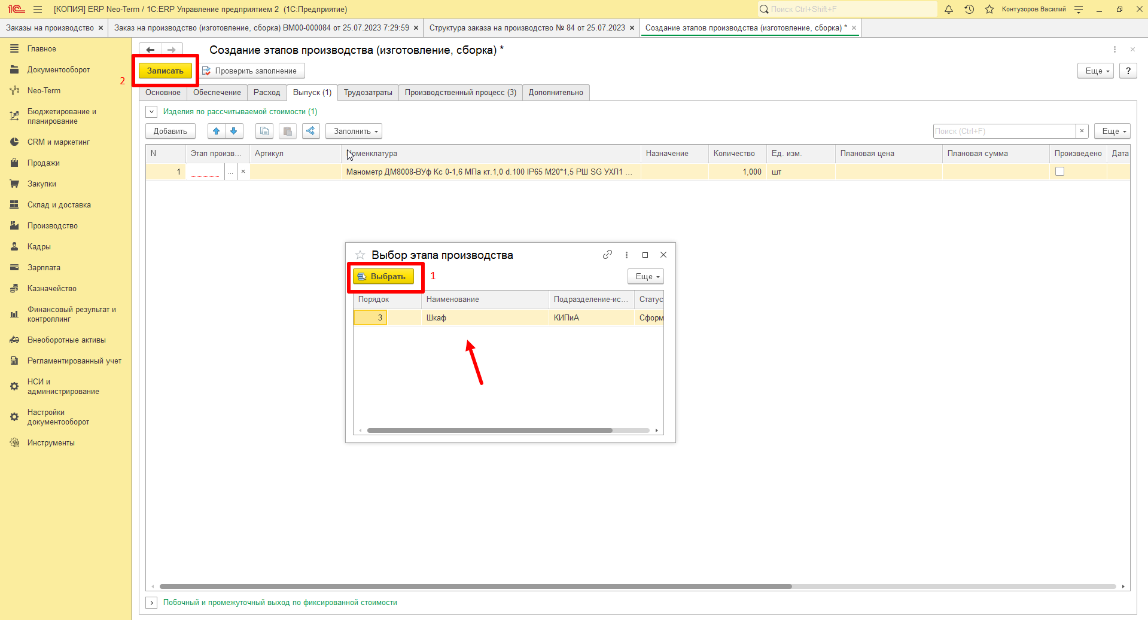Open the hamburger main menu
Screen dimensions: 1148x620
(38, 9)
